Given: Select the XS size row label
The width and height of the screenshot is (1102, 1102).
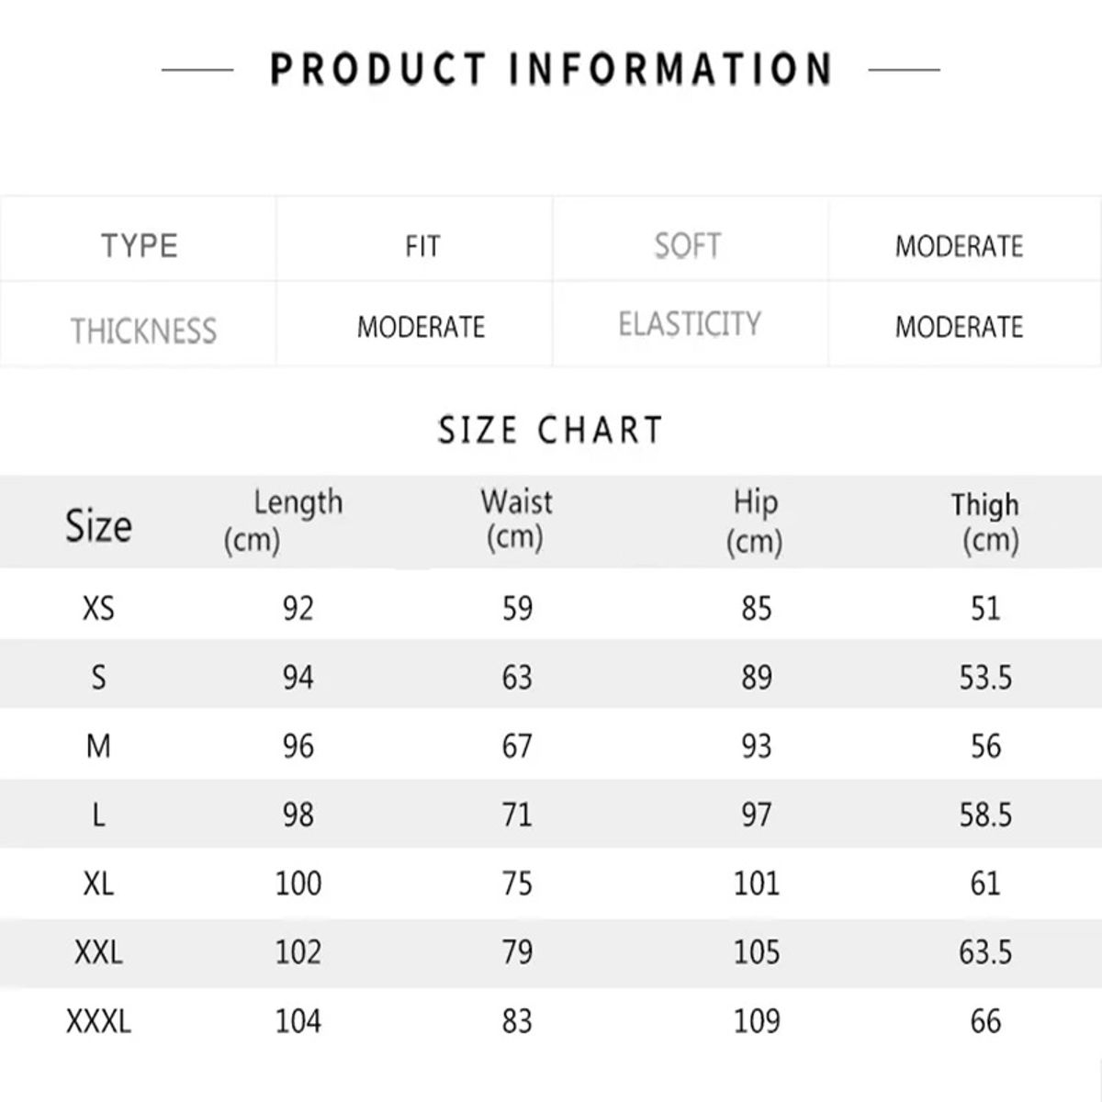Looking at the screenshot, I should click(x=98, y=608).
